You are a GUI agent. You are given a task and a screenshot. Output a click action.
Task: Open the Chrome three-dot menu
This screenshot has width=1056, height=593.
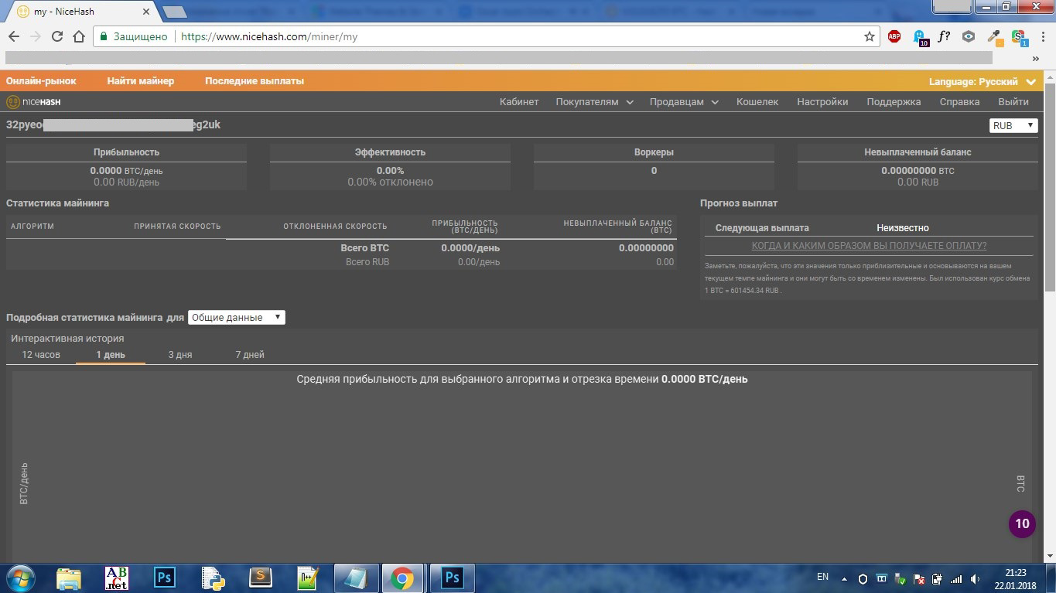click(1041, 36)
